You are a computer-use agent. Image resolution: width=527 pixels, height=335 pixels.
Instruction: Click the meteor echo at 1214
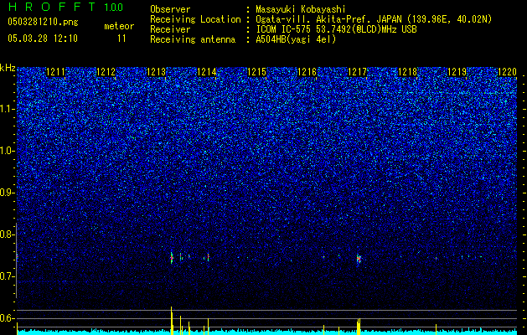(x=208, y=257)
